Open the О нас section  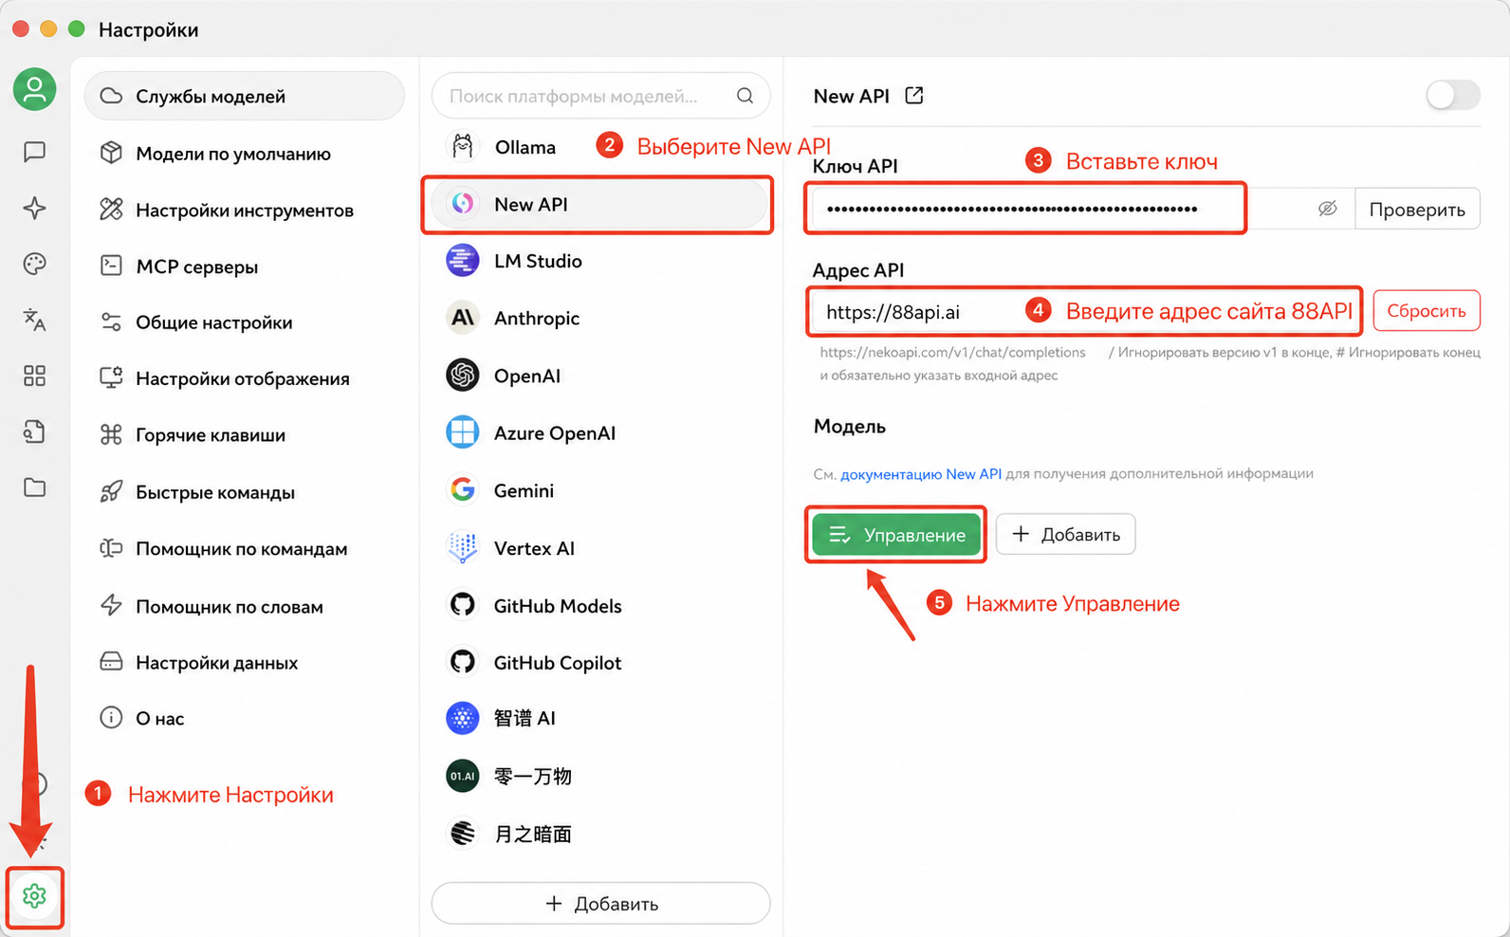pyautogui.click(x=245, y=718)
